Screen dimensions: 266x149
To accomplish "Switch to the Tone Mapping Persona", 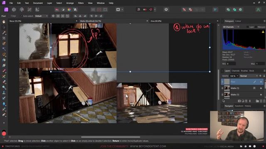I will pos(30,10).
